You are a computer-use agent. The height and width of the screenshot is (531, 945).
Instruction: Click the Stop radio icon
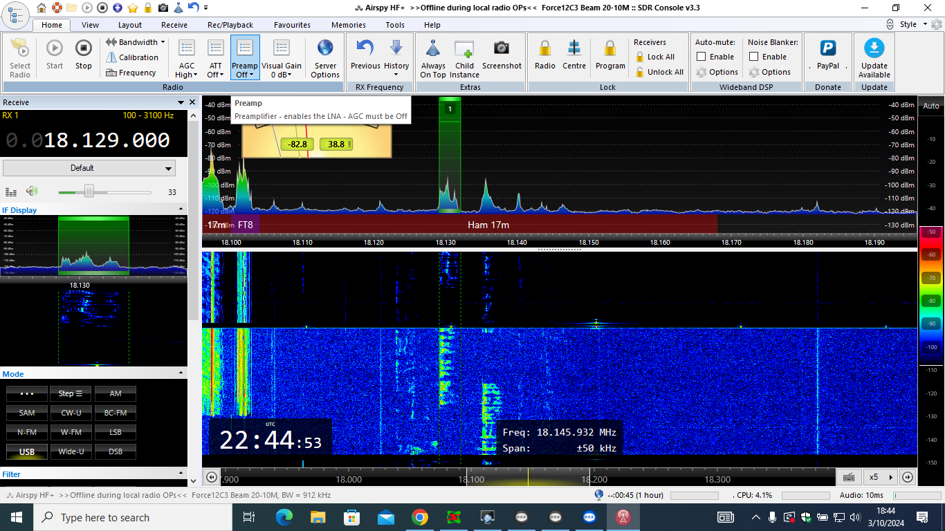(83, 48)
